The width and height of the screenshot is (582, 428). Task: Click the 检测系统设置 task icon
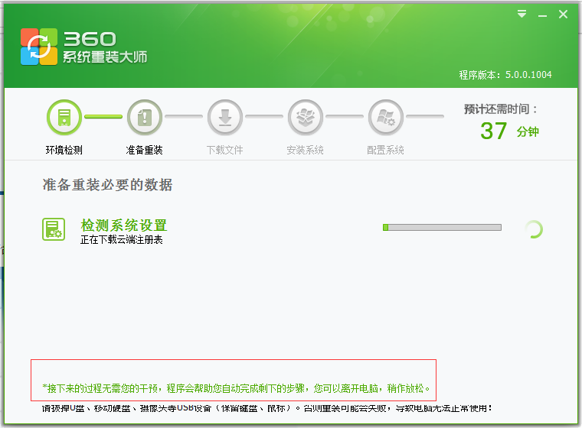click(54, 229)
